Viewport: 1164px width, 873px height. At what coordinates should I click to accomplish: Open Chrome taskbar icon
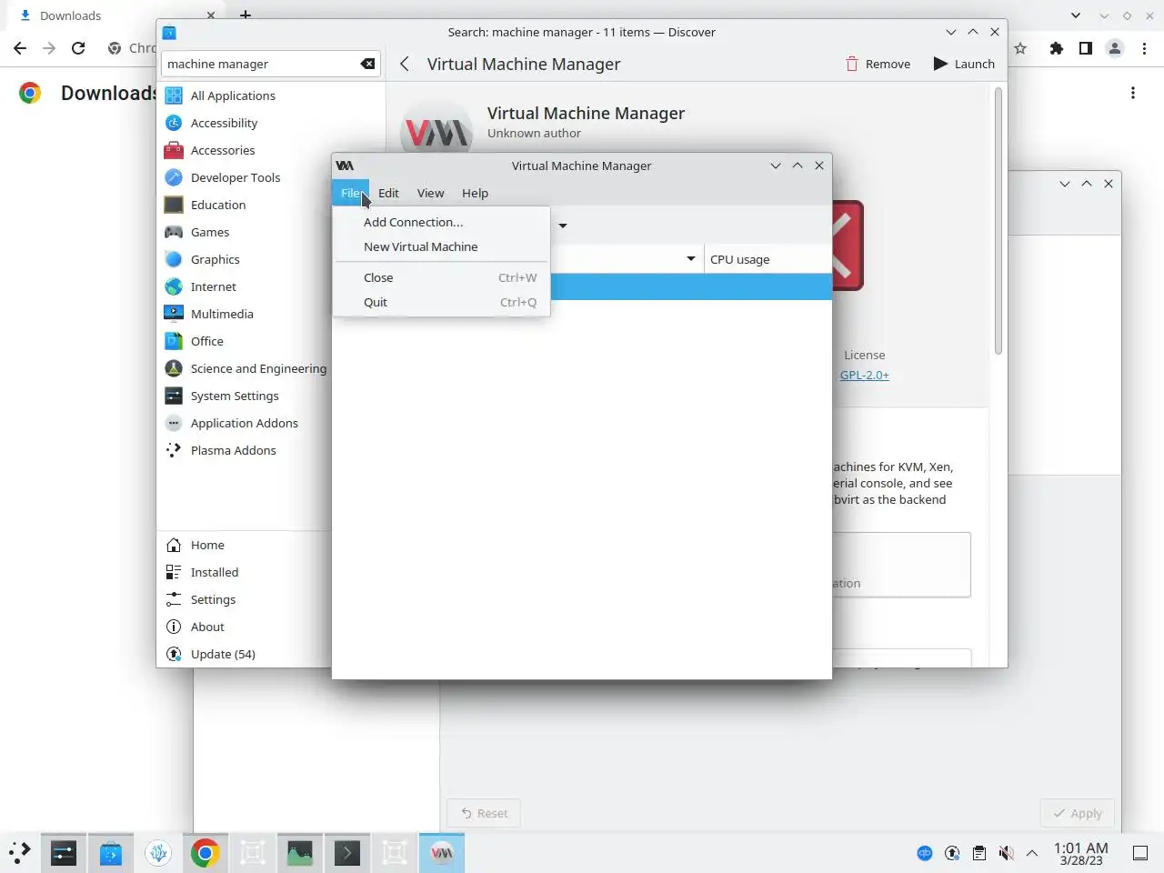206,853
